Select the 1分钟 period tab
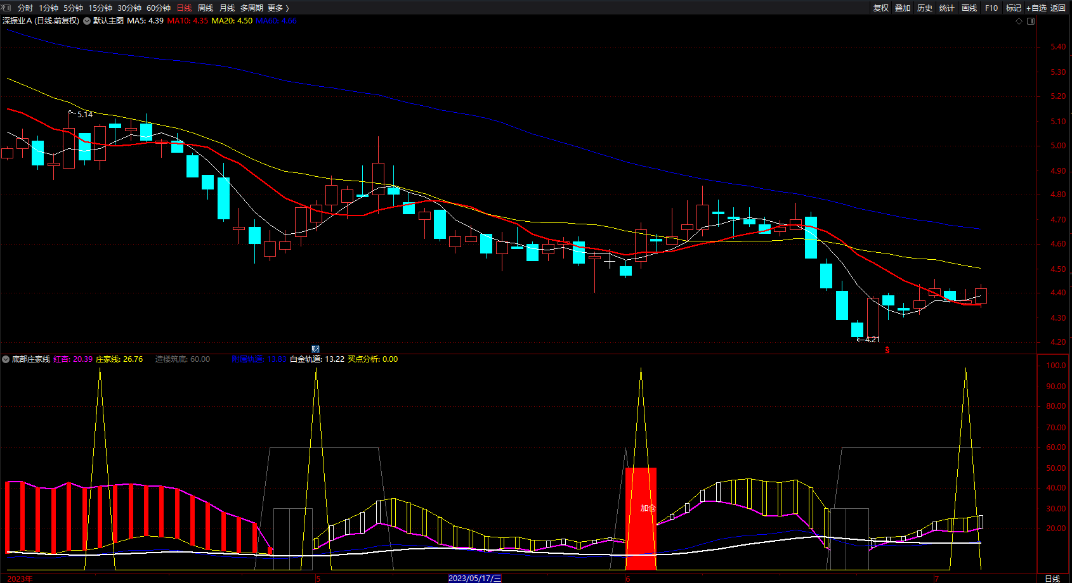1072x583 pixels. (x=48, y=8)
